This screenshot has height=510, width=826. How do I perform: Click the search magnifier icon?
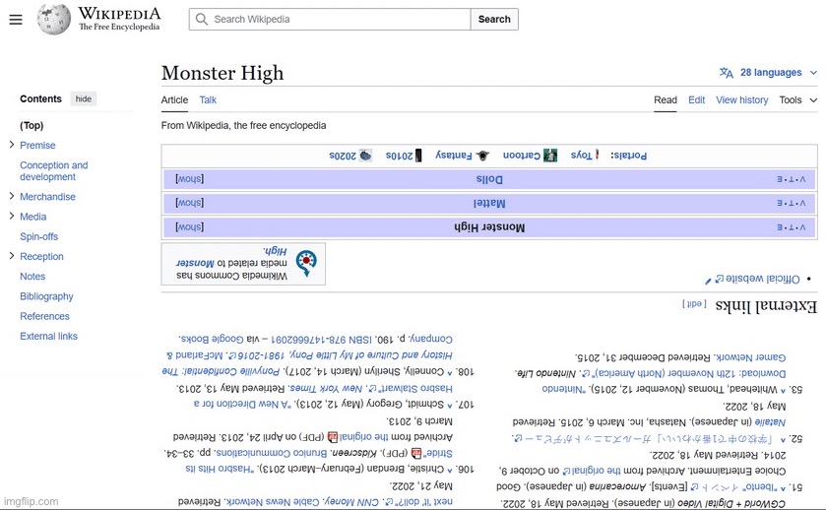click(201, 19)
